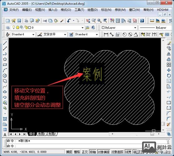Viewport: 174px width, 156px height.
Task: Click layer 0 color swatch square
Action: pos(29,27)
